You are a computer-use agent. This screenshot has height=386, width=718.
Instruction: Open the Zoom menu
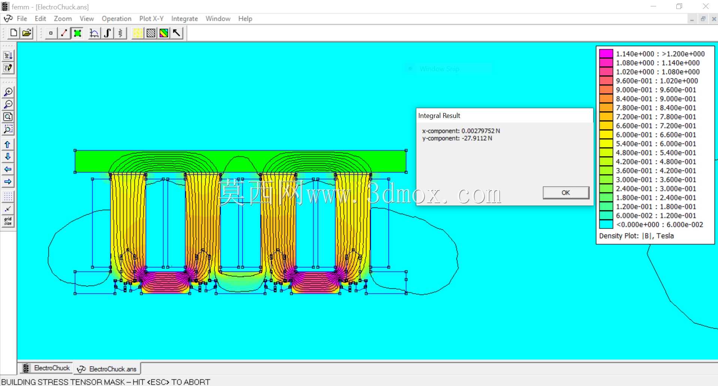coord(63,19)
